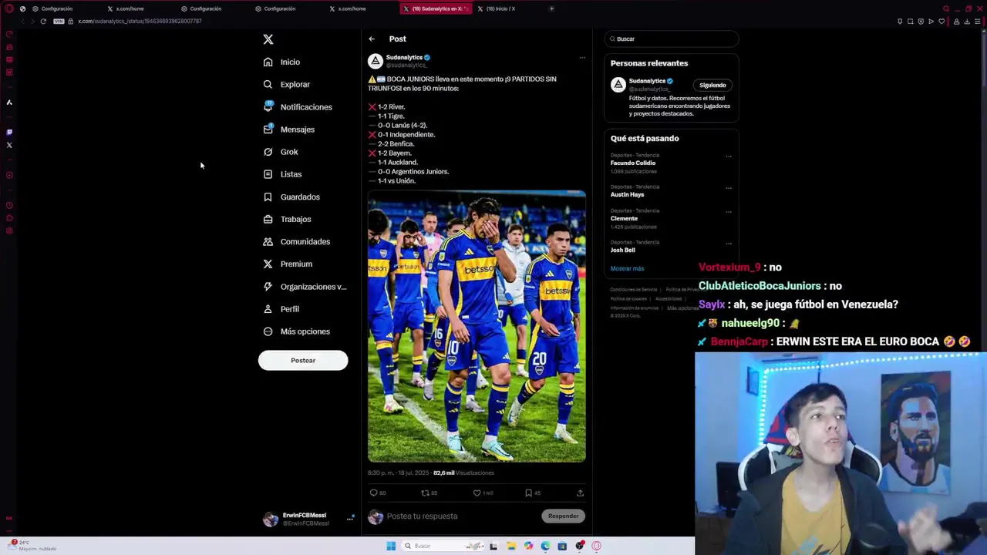
Task: Open Sudanalytics in Personas relevantes
Action: click(647, 81)
